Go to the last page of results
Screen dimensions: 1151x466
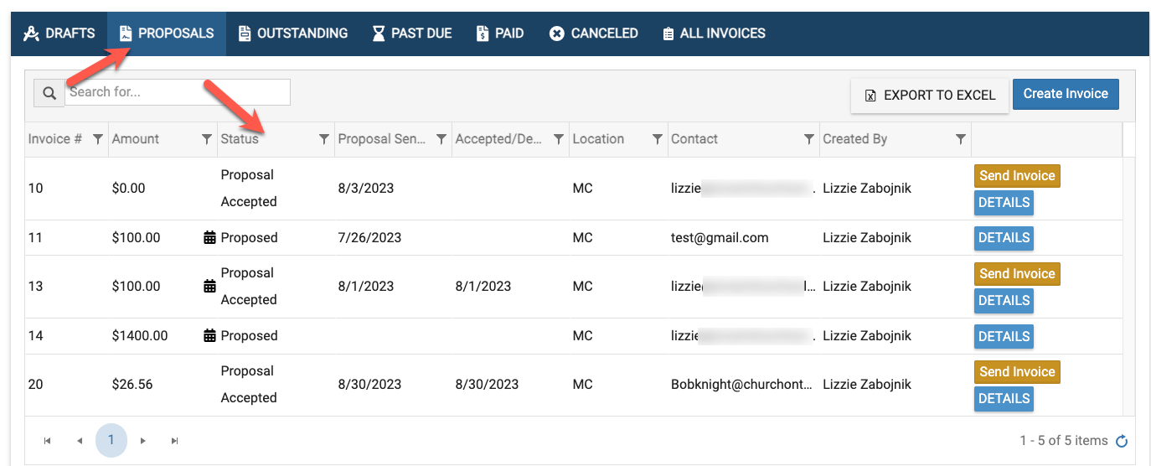coord(174,441)
